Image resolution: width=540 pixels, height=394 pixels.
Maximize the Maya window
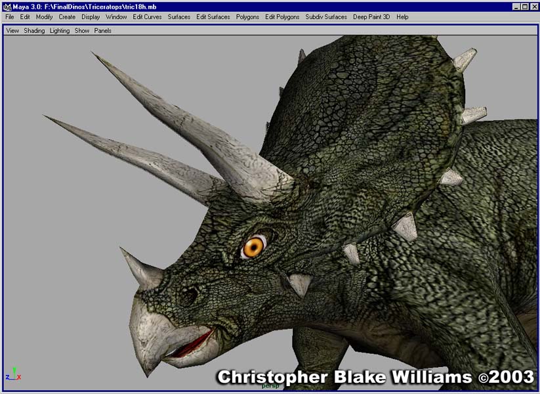tap(524, 7)
